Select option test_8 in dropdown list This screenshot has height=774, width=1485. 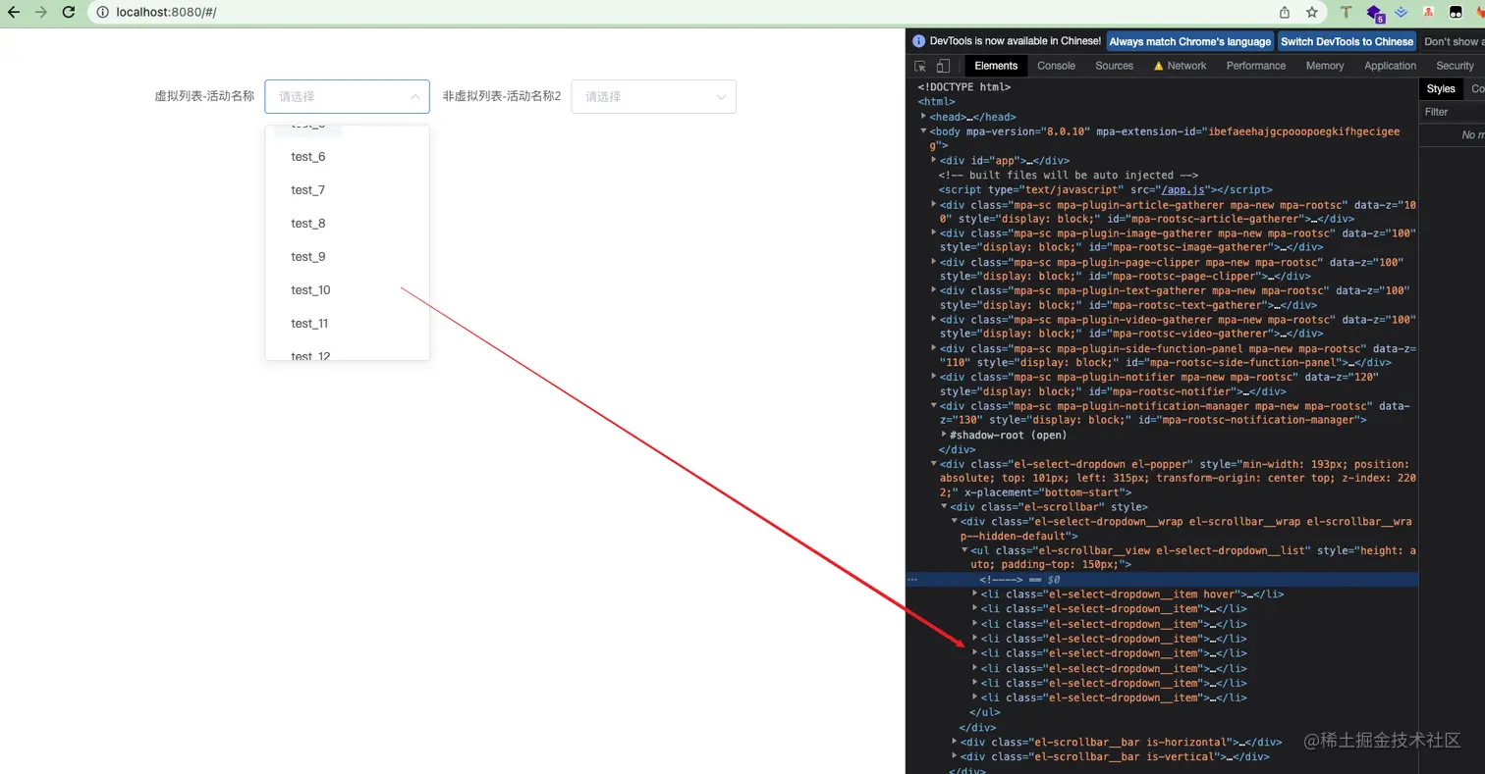point(347,224)
